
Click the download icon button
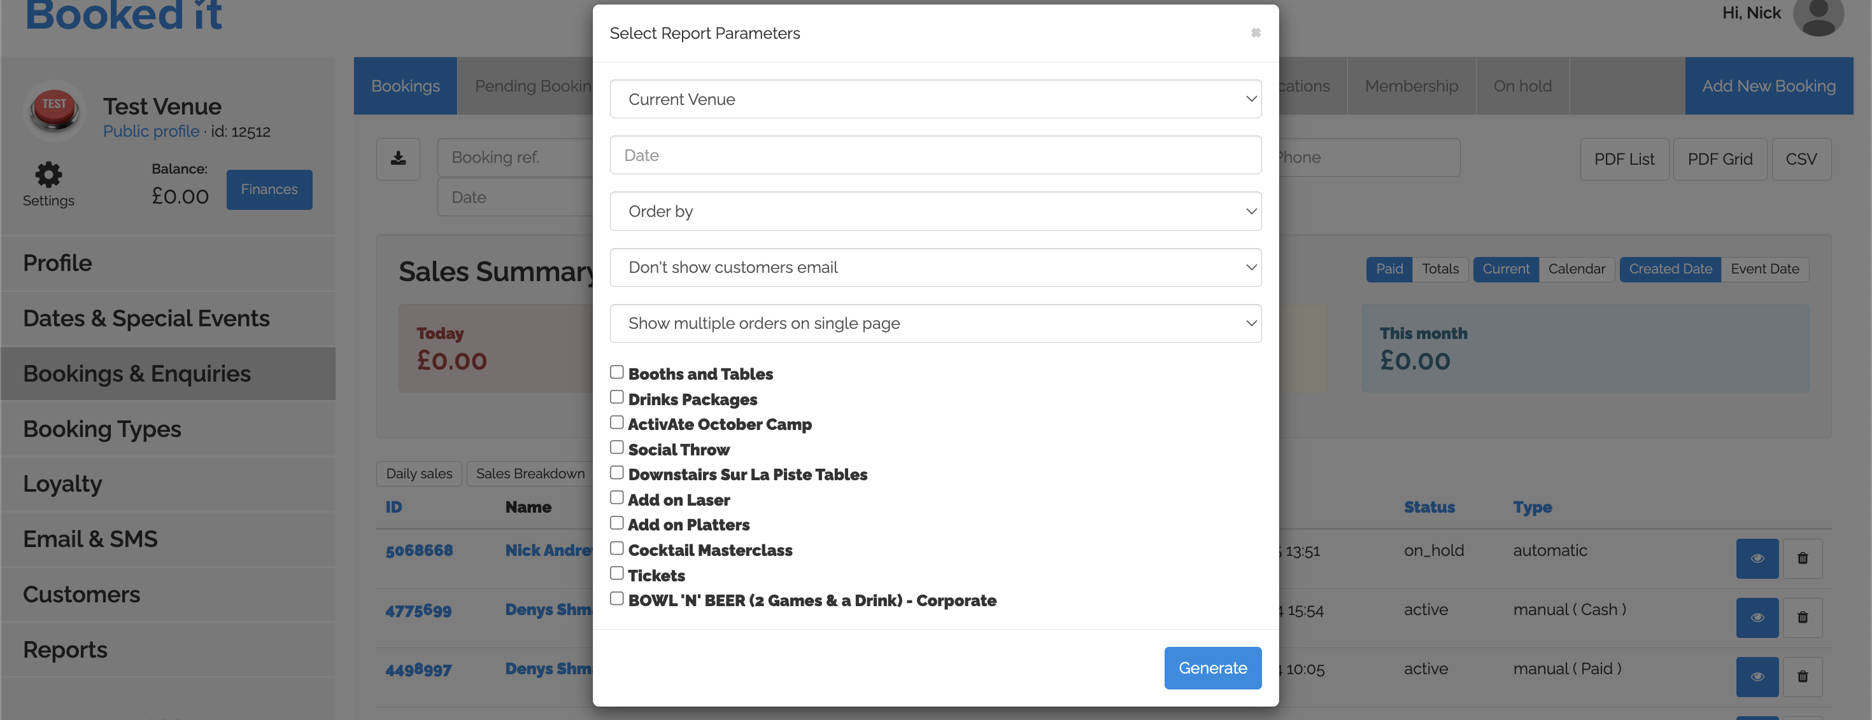pyautogui.click(x=398, y=158)
